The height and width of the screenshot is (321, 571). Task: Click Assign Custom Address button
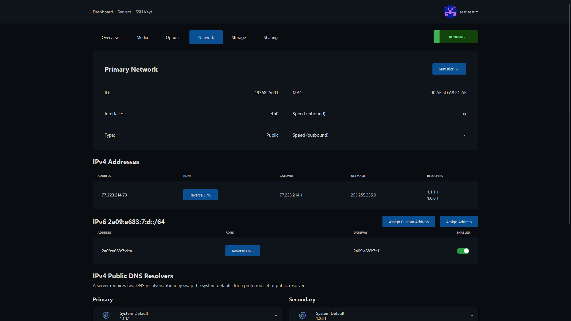(x=409, y=222)
